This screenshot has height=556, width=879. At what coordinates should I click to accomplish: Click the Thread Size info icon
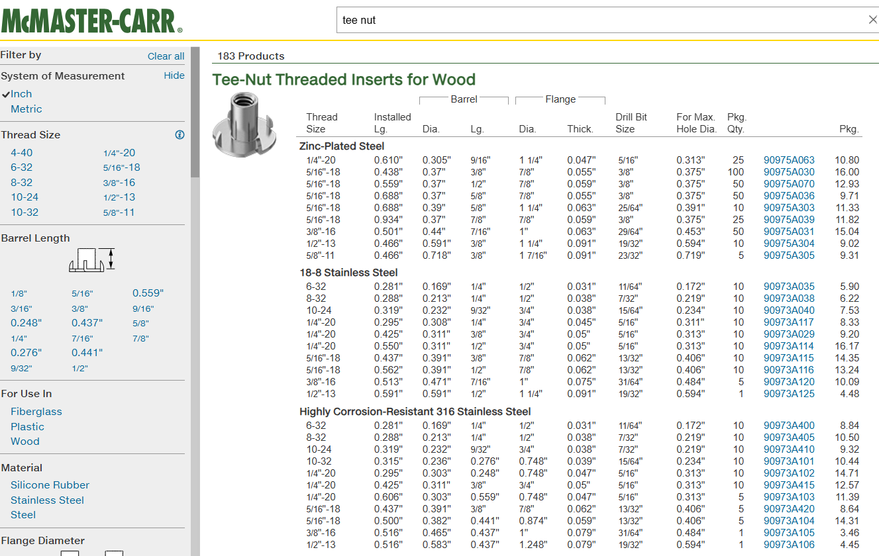pyautogui.click(x=180, y=135)
